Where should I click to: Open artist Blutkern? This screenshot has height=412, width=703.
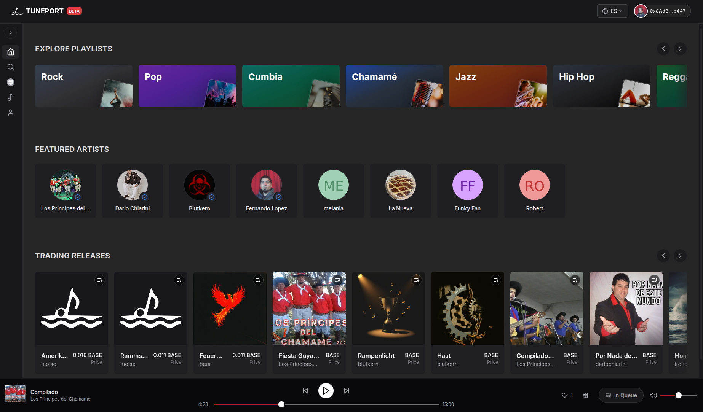(x=200, y=191)
